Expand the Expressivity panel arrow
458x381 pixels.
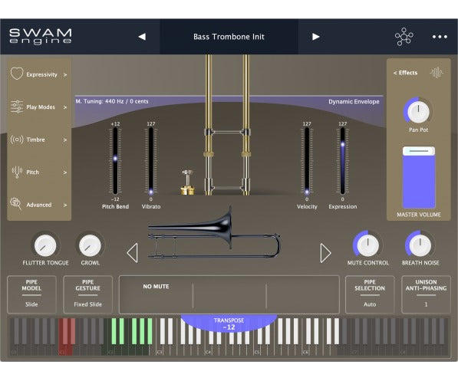(x=65, y=75)
